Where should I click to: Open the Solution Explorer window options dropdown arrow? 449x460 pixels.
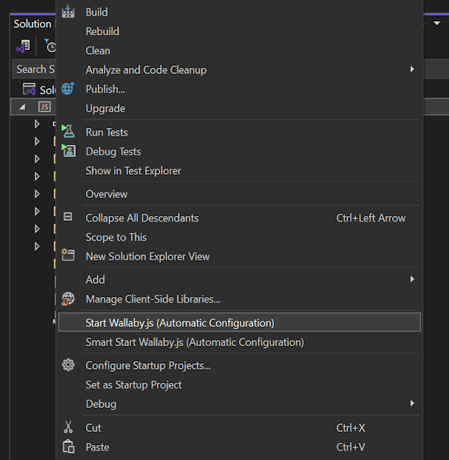click(437, 23)
